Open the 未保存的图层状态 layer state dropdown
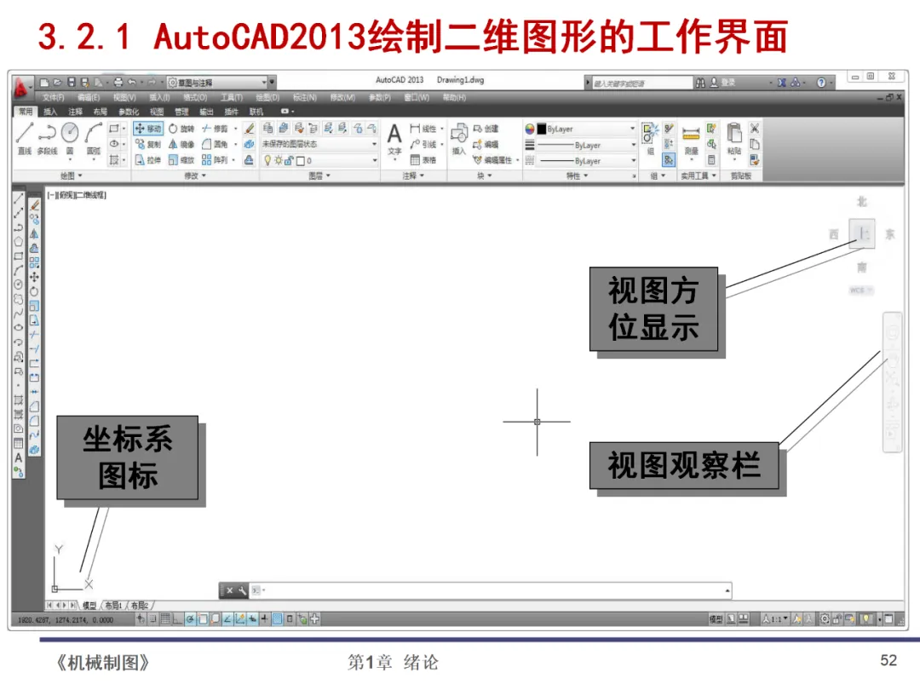Screen dimensions: 920x690 [319, 144]
